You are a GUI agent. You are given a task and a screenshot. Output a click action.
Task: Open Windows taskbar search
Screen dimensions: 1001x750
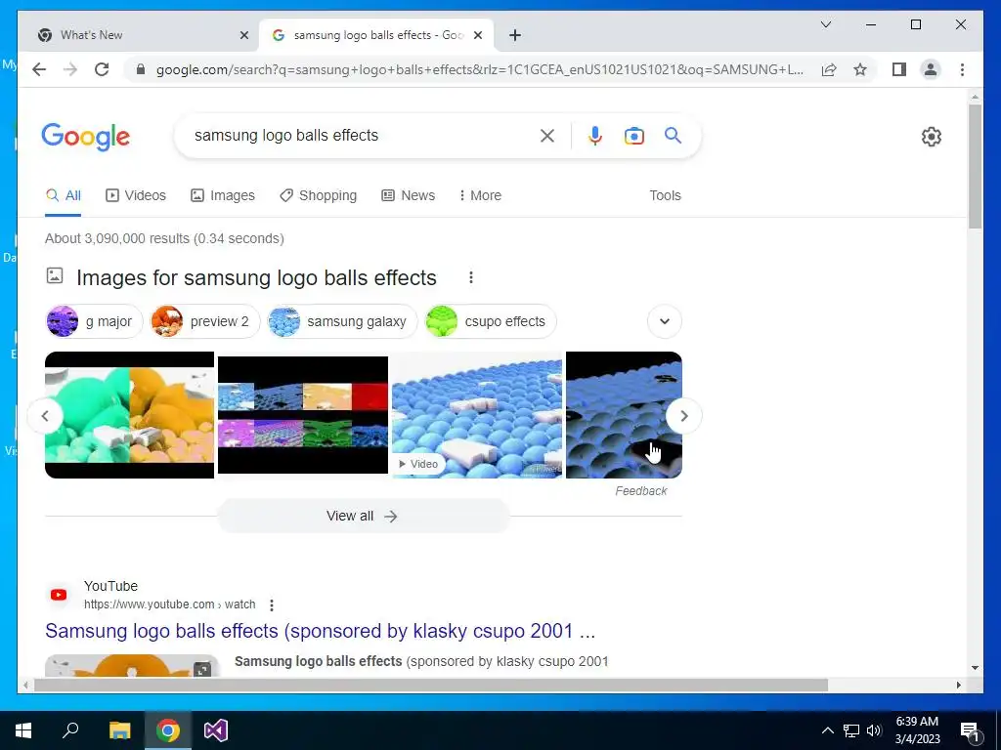[70, 730]
